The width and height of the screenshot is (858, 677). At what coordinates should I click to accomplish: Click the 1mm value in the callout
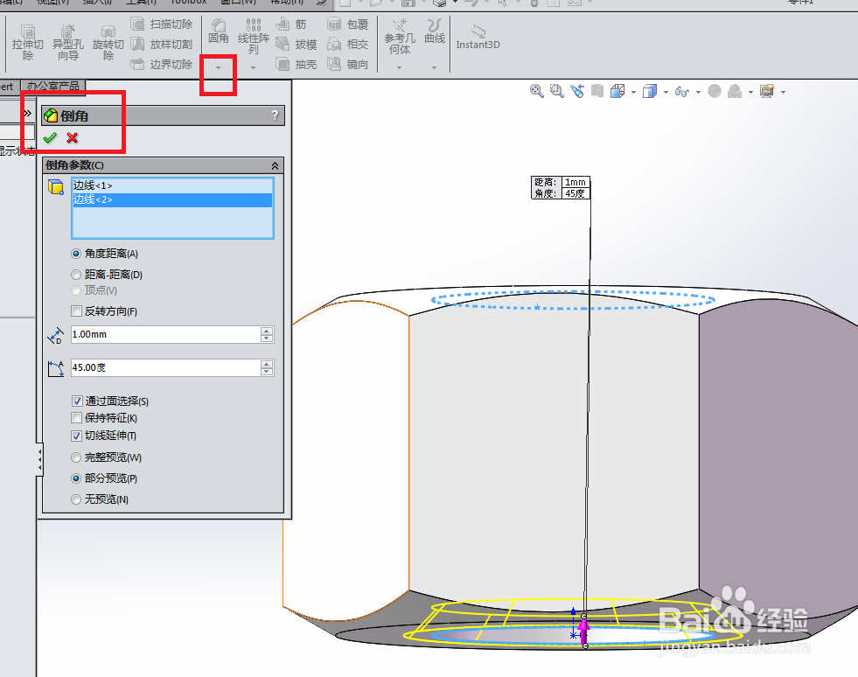tap(575, 182)
